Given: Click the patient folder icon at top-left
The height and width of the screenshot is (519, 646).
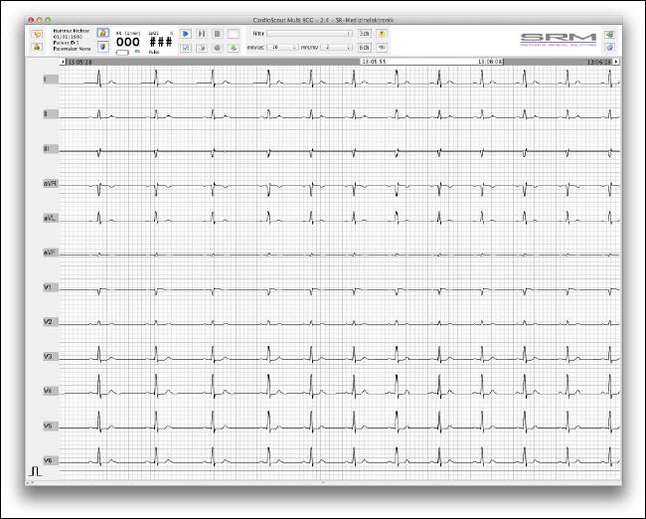Looking at the screenshot, I should [37, 33].
